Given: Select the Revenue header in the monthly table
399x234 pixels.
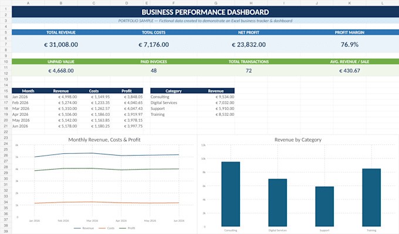Looking at the screenshot, I should pyautogui.click(x=61, y=91).
